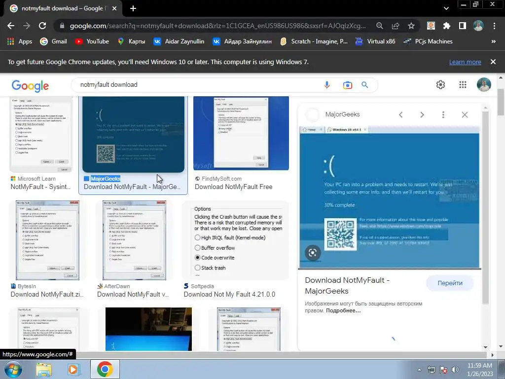Open Google quick settings gear
Viewport: 505px width, 379px height.
[440, 84]
